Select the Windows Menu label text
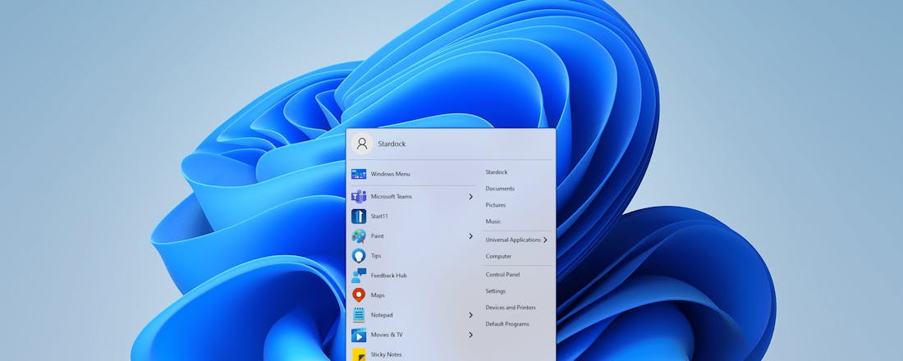 pyautogui.click(x=391, y=174)
